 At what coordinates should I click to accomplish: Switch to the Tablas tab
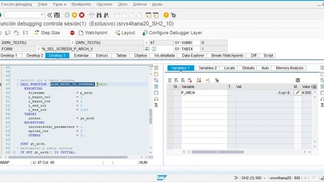[x=121, y=56]
